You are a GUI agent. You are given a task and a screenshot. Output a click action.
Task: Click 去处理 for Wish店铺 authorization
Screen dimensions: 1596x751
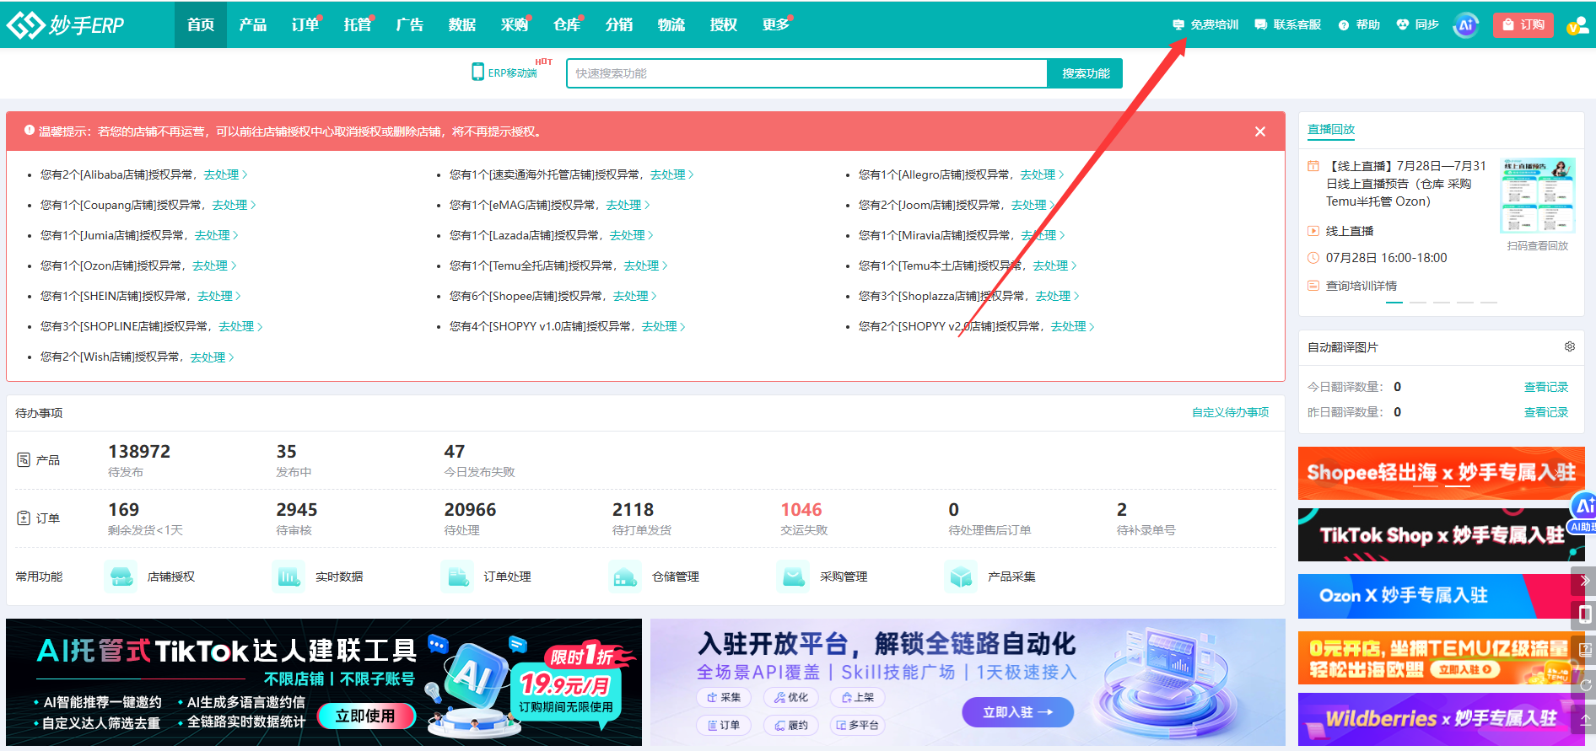pyautogui.click(x=212, y=357)
